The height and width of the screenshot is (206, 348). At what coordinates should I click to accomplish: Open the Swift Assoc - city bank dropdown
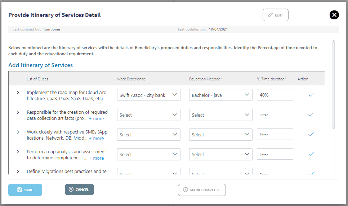click(148, 95)
